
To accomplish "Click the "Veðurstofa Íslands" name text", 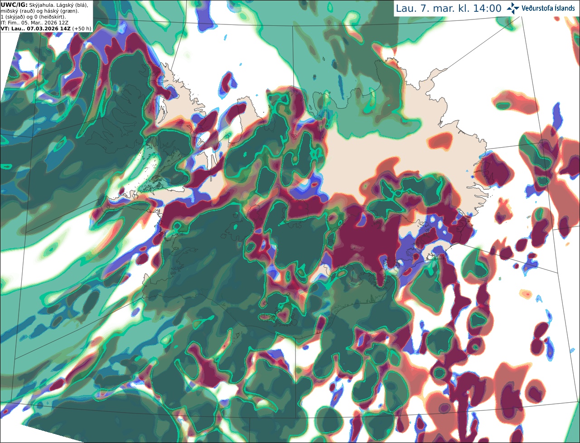I will 548,8.
